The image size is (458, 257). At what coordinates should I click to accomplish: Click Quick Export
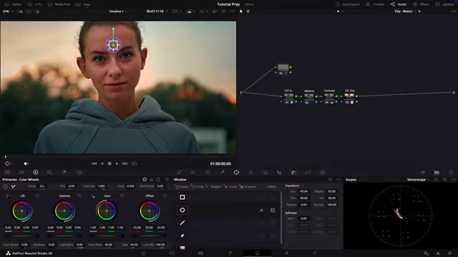(348, 4)
